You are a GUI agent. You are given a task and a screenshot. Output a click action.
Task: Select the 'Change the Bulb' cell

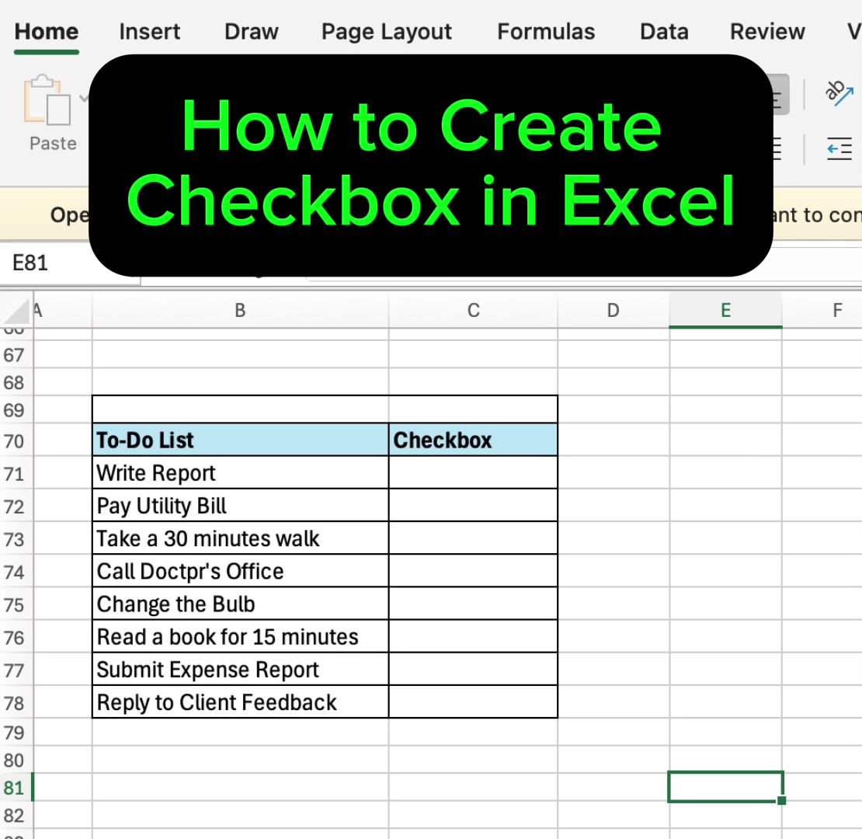click(240, 604)
